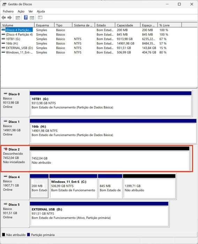Open the Ficheiro menu
Viewport: 198px width, 244px height.
[x=8, y=12]
